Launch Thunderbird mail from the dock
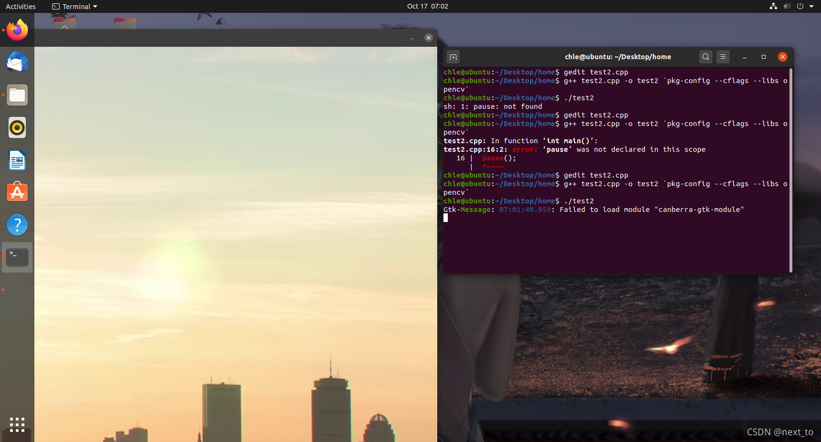The width and height of the screenshot is (821, 442). pos(17,63)
